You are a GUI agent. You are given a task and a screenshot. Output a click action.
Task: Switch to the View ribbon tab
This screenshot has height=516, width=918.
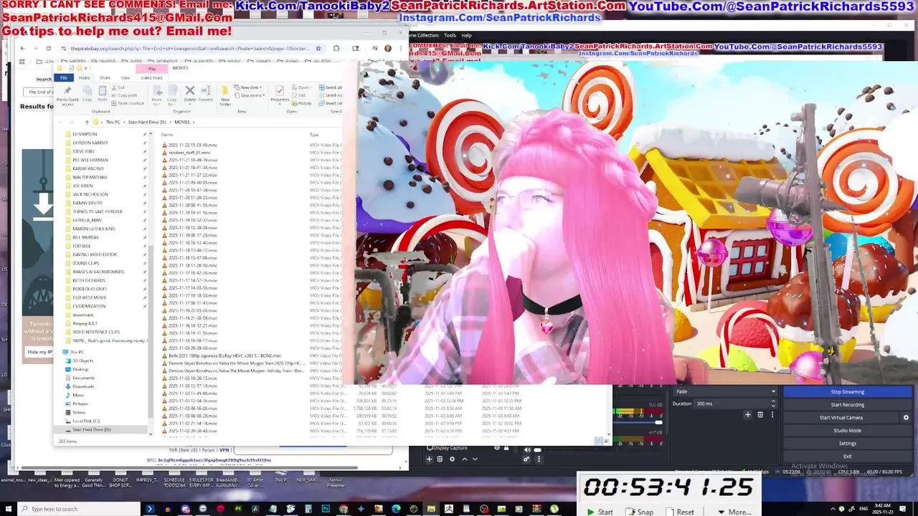(126, 77)
